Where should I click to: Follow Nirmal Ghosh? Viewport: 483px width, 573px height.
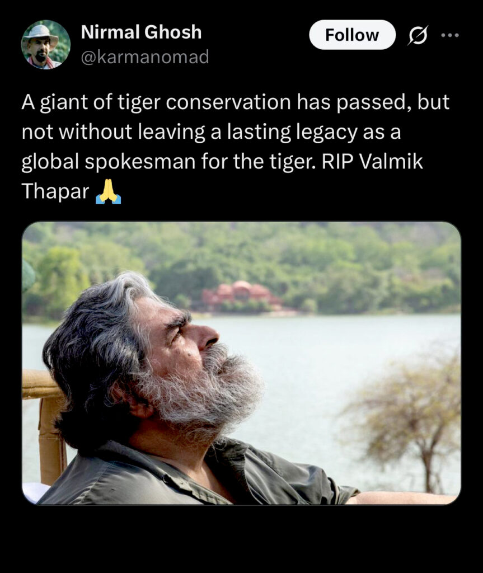point(352,35)
